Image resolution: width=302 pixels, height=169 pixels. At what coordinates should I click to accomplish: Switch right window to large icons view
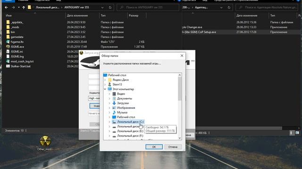tap(297, 133)
